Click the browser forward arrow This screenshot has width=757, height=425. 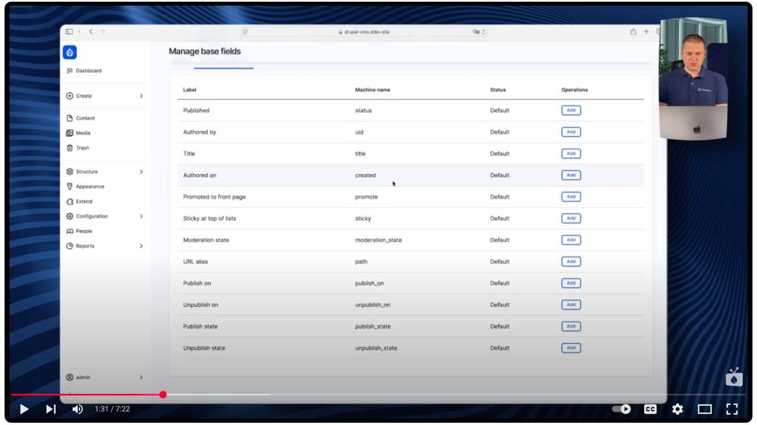[103, 32]
